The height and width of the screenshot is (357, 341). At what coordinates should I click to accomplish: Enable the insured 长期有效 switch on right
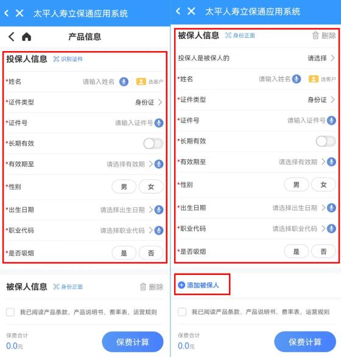[x=326, y=141]
